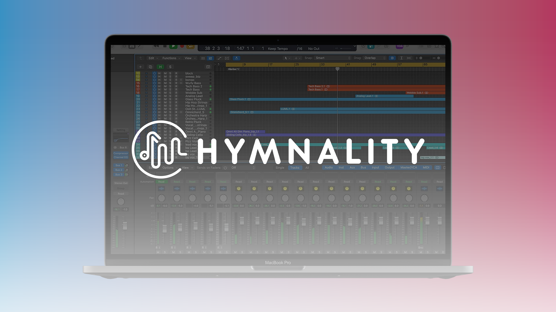Toggle the blue Catch Playhead icon
This screenshot has width=556, height=312.
point(236,58)
